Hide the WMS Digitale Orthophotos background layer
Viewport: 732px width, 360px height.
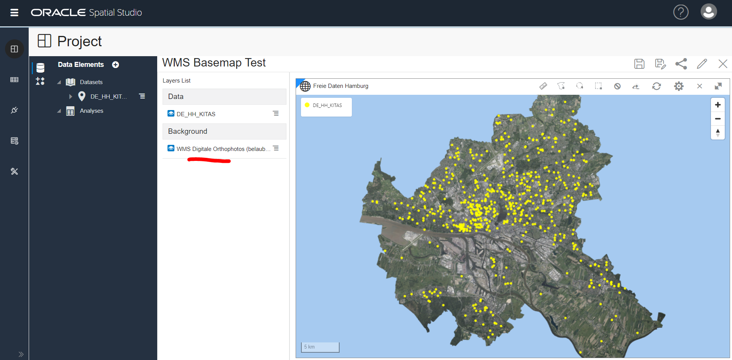171,148
